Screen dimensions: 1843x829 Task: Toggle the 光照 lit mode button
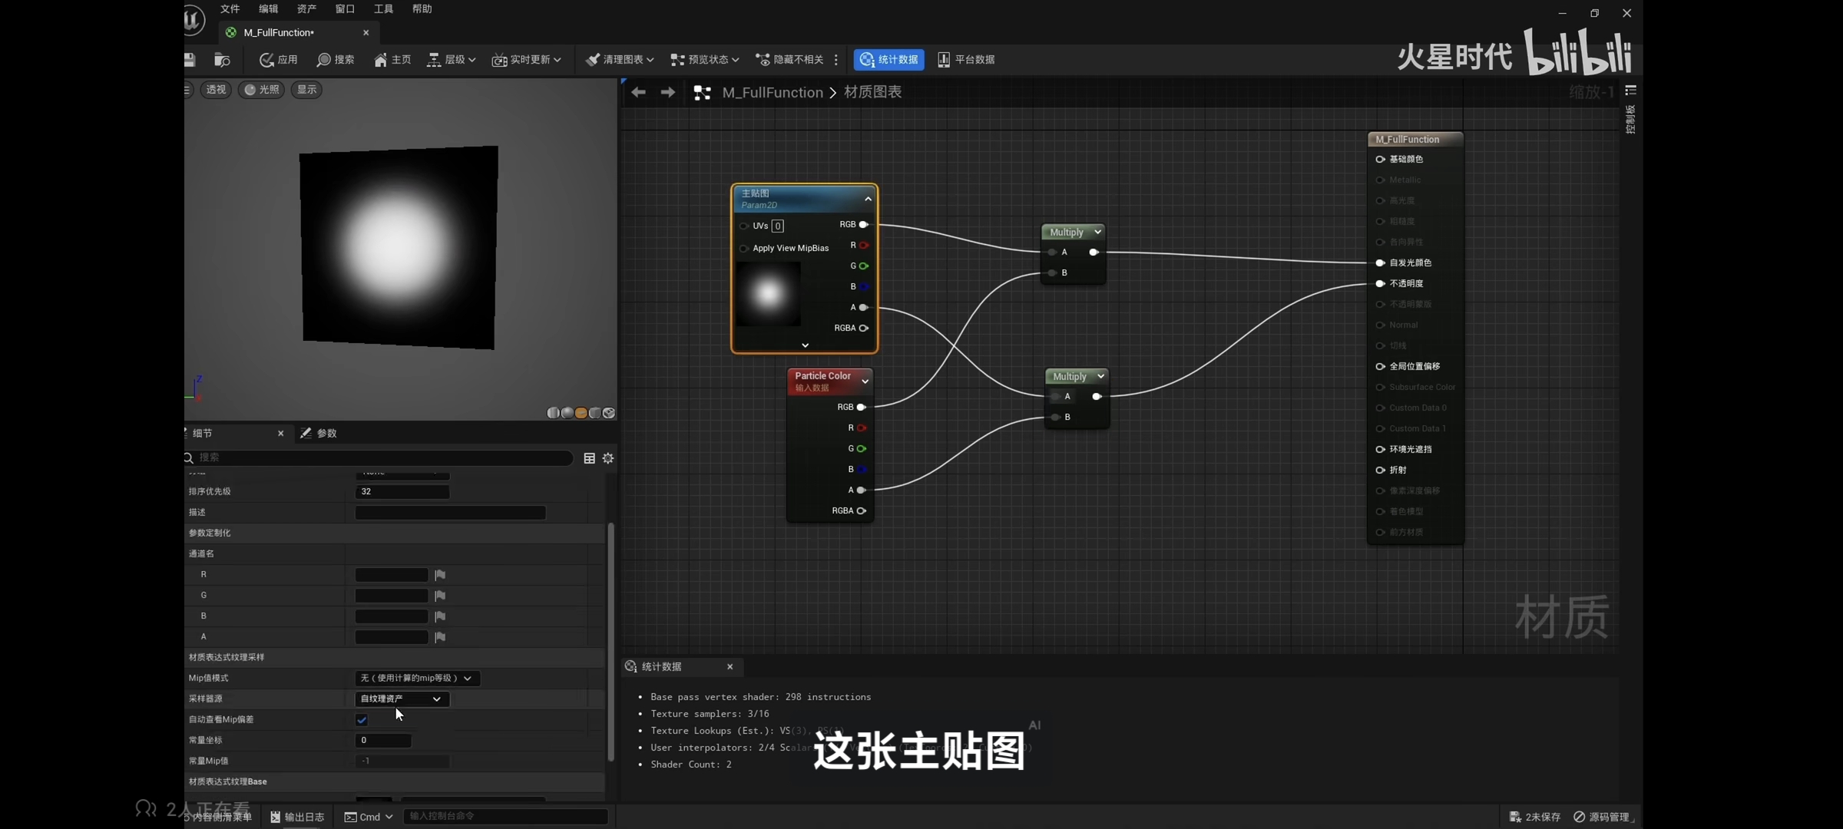click(x=261, y=90)
